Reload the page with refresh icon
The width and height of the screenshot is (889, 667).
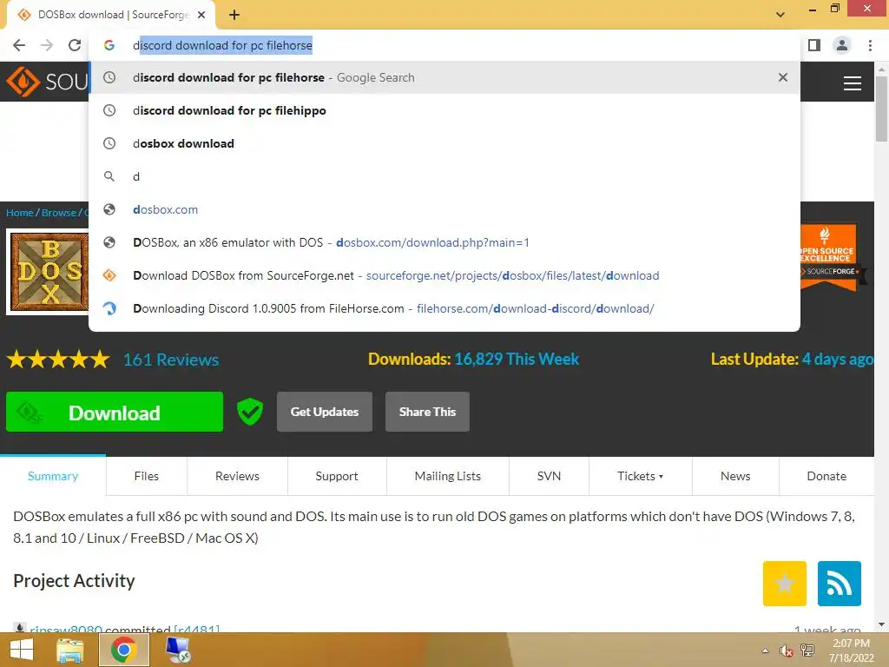[75, 45]
